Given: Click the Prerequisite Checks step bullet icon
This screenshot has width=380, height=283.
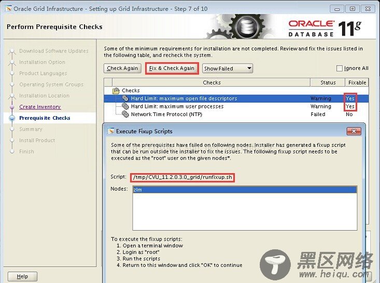Looking at the screenshot, I should coord(12,118).
